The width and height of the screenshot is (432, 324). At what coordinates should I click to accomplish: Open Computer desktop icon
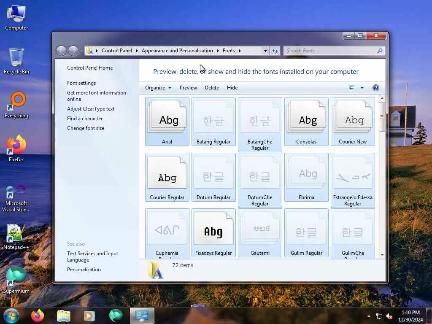coord(16,18)
